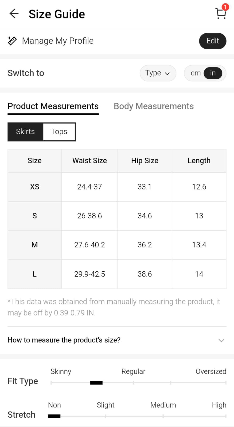Image resolution: width=234 pixels, height=427 pixels.
Task: Switch units to cm
Action: coord(196,73)
